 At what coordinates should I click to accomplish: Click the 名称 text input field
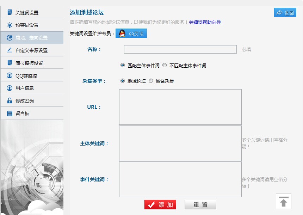pos(180,49)
